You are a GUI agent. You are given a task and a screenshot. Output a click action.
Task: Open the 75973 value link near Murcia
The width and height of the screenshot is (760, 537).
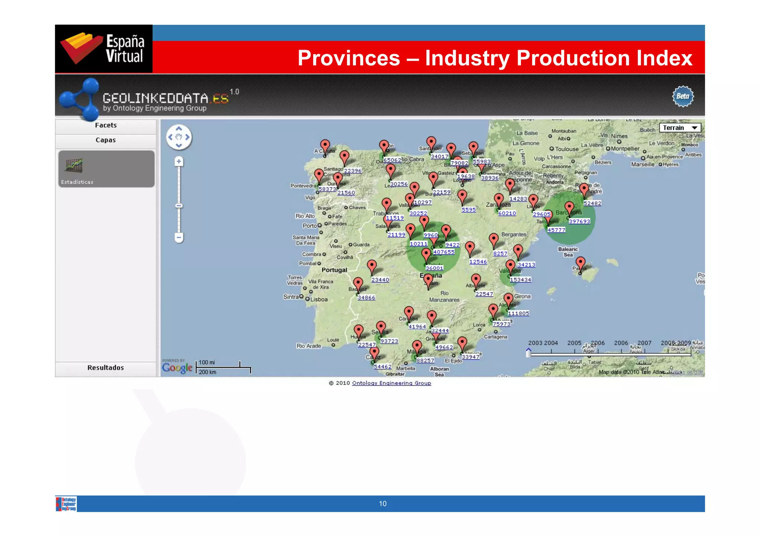coord(502,324)
